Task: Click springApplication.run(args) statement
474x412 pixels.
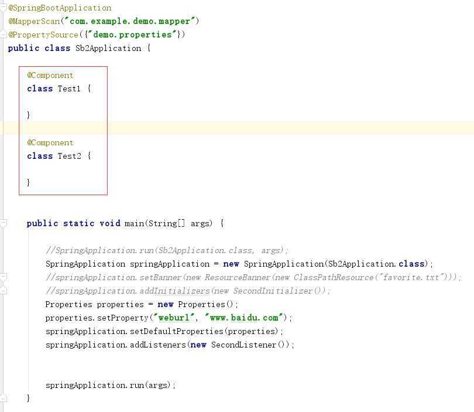Action: [x=111, y=385]
